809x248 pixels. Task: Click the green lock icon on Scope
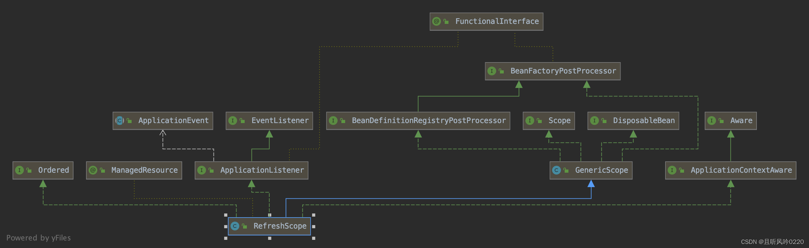coord(539,121)
